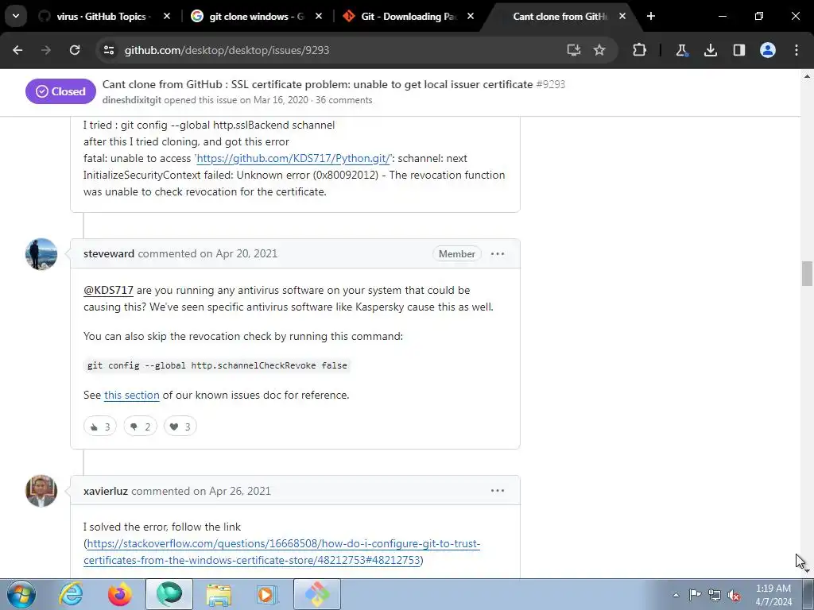Close the Cant clone from GitHub tab
Screen dimensions: 814x610
[622, 17]
